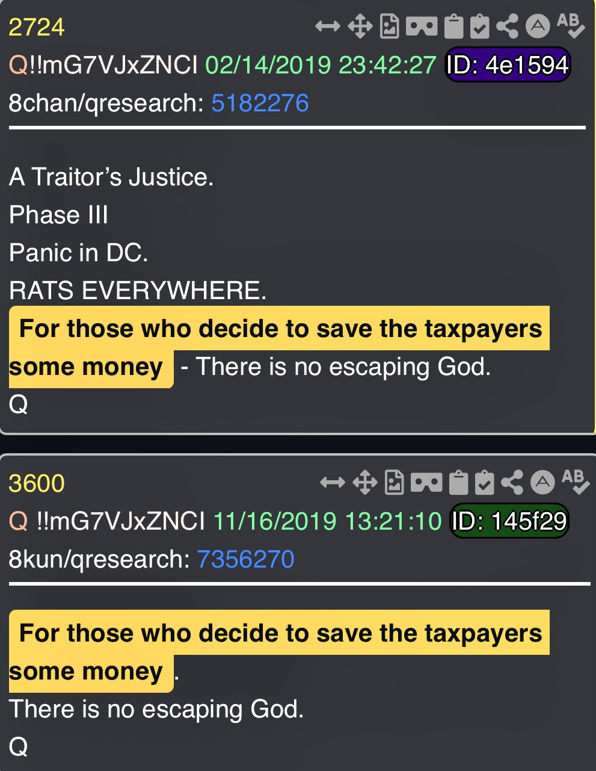Open image file icon on post 2724
The image size is (596, 771).
390,26
